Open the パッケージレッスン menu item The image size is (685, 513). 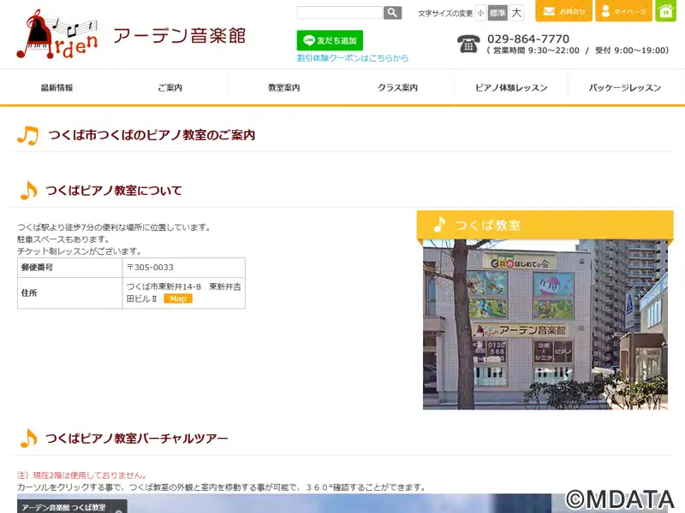point(626,88)
